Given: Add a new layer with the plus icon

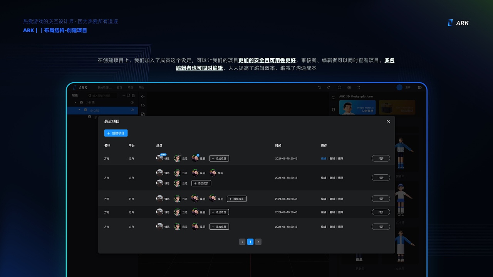Looking at the screenshot, I should (x=124, y=95).
